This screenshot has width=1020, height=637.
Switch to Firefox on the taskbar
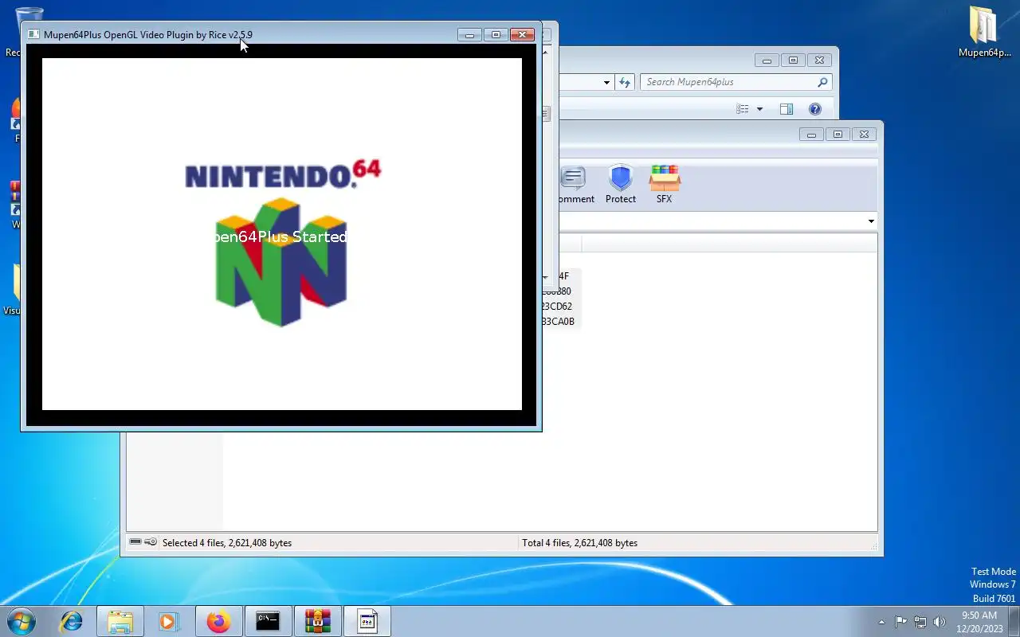(x=218, y=621)
